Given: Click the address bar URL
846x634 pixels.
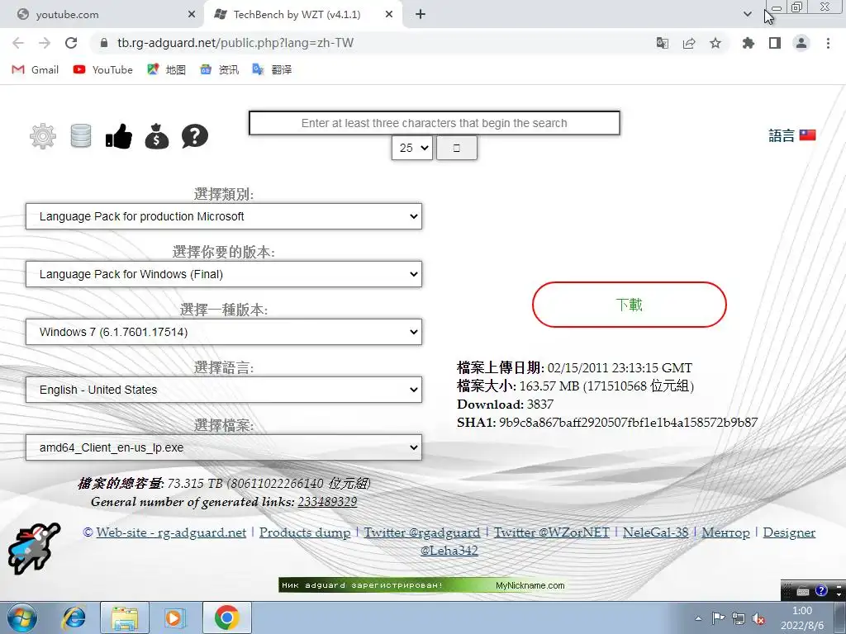Looking at the screenshot, I should coord(235,43).
